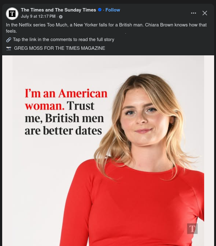The image size is (216, 246).
Task: Click the black headline British men are better dates
Action: (x=64, y=118)
